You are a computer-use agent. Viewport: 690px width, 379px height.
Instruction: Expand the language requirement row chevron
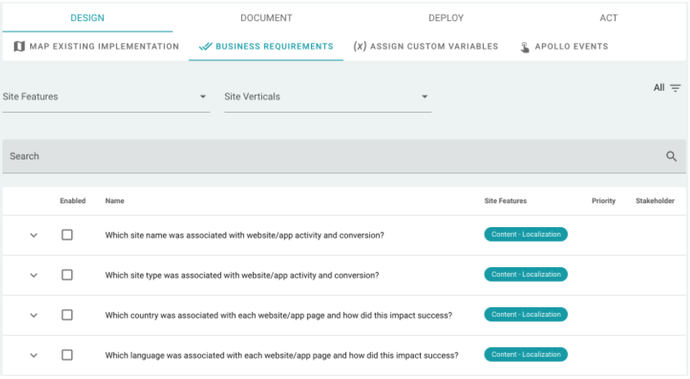34,355
